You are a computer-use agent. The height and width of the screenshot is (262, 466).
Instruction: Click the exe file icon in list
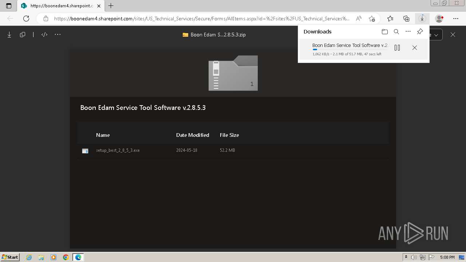coord(85,151)
